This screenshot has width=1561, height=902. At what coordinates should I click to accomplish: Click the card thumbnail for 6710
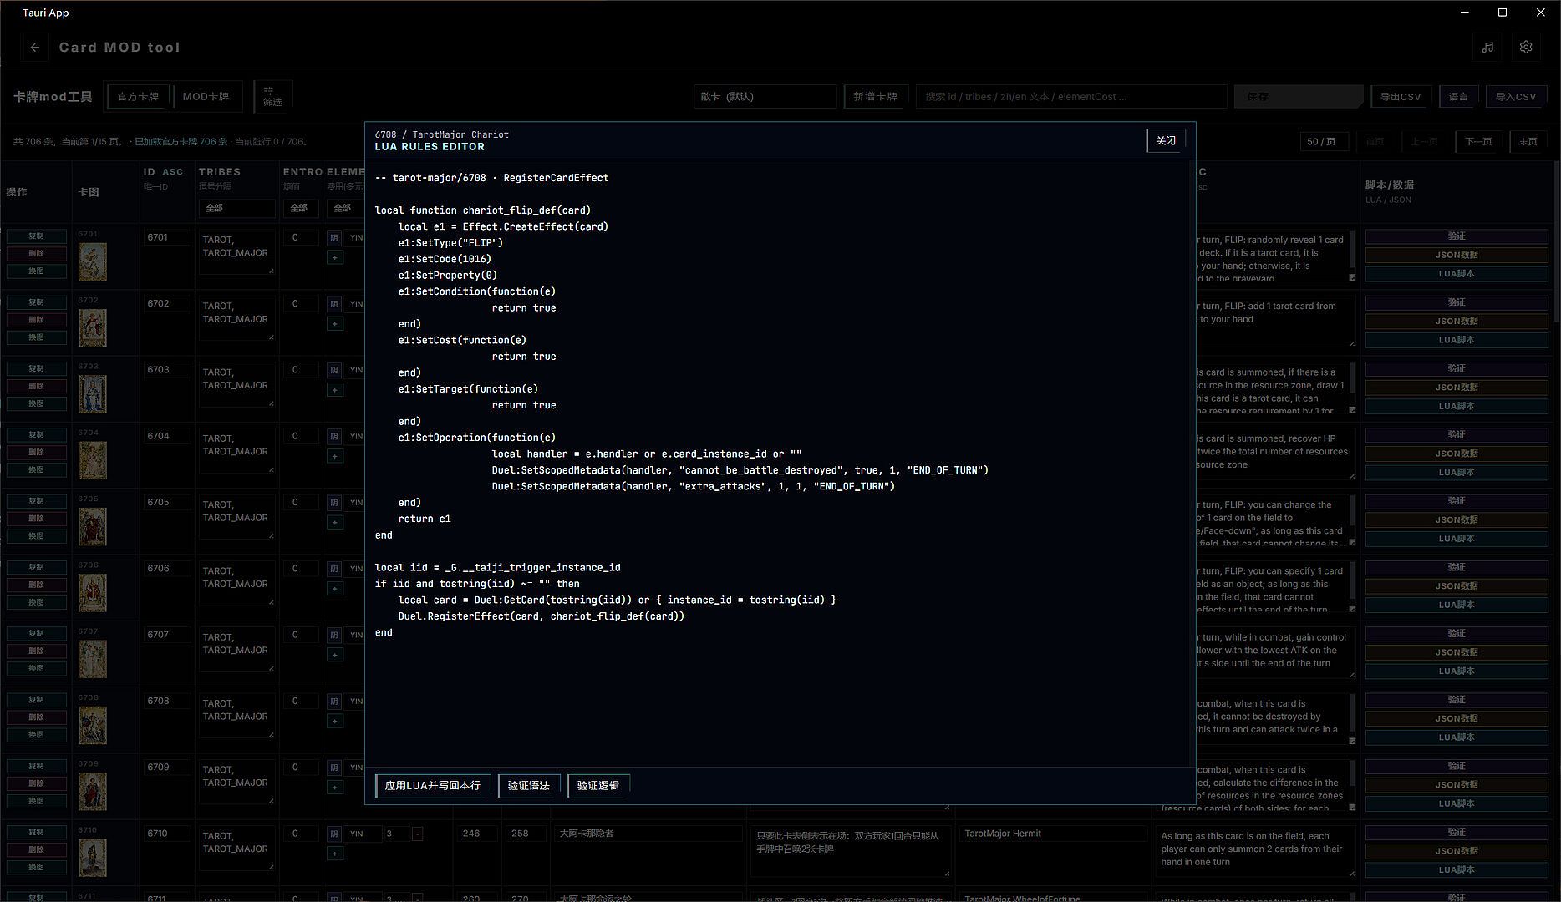coord(92,858)
